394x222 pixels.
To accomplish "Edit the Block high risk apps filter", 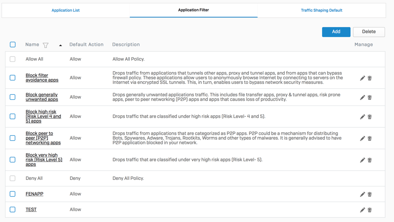I will pos(362,117).
